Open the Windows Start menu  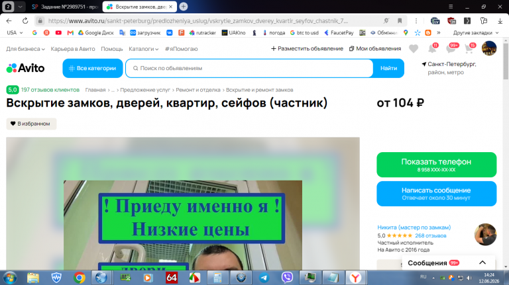coord(10,278)
